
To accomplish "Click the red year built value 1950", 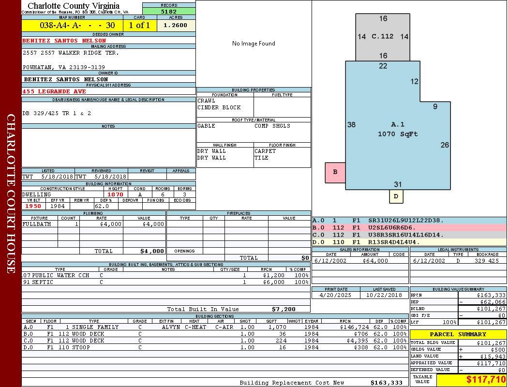I will pyautogui.click(x=33, y=206).
